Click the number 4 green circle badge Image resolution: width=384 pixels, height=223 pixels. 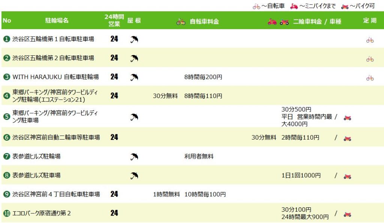pyautogui.click(x=6, y=96)
